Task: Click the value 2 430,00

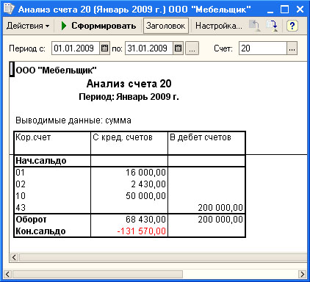Action: tap(148, 184)
